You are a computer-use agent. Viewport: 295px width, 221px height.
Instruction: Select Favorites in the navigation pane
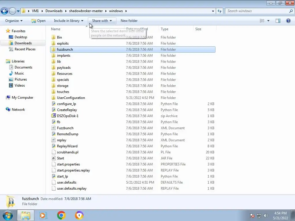[18, 31]
